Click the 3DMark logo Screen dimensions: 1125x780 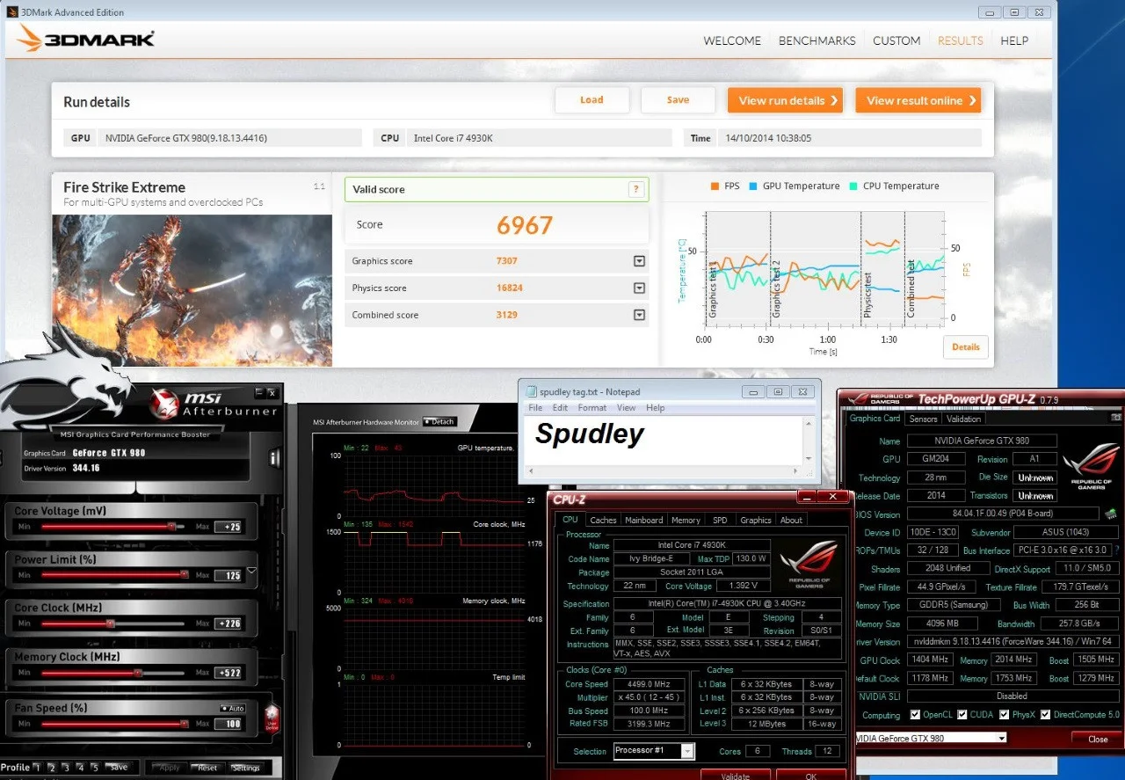click(x=86, y=39)
